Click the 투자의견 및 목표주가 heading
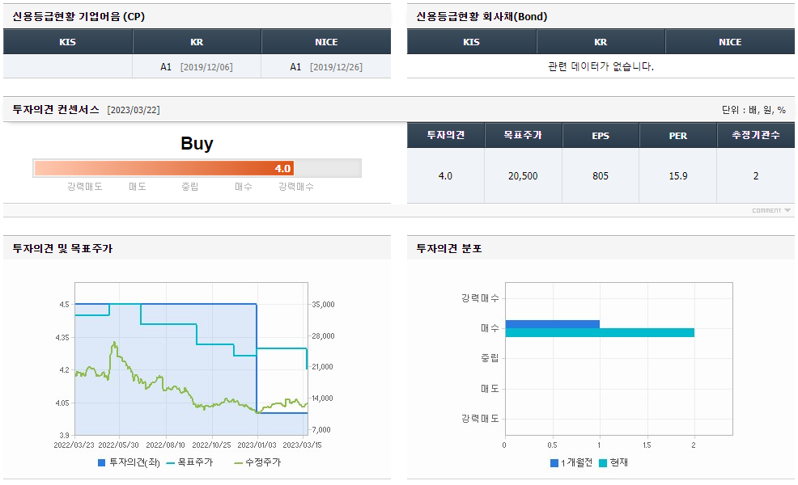 (62, 249)
